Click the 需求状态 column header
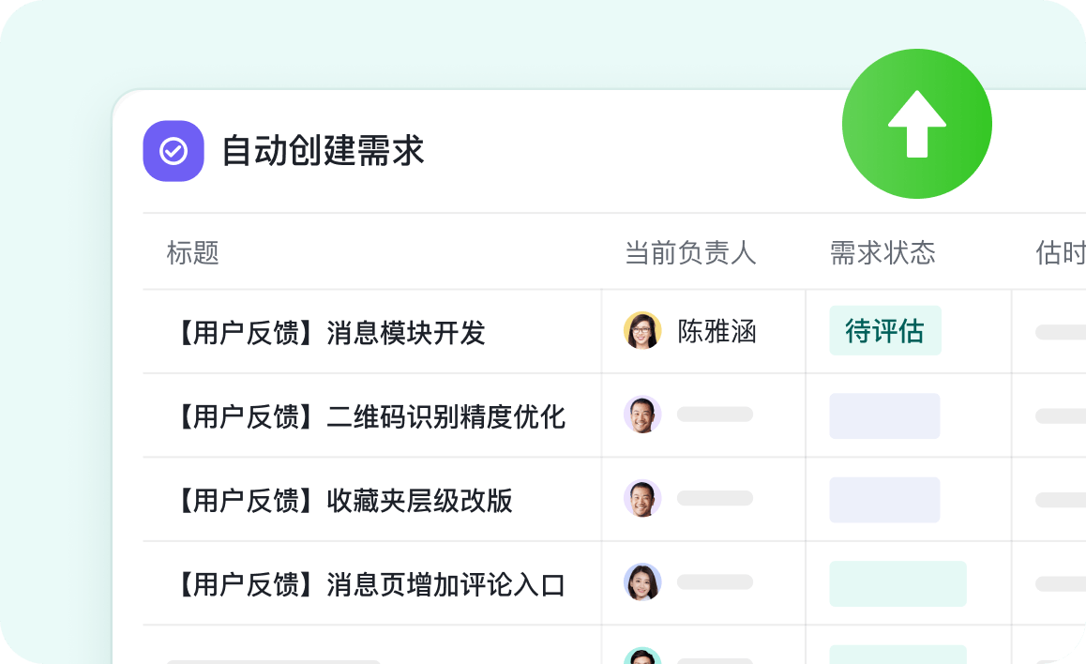 [x=882, y=252]
